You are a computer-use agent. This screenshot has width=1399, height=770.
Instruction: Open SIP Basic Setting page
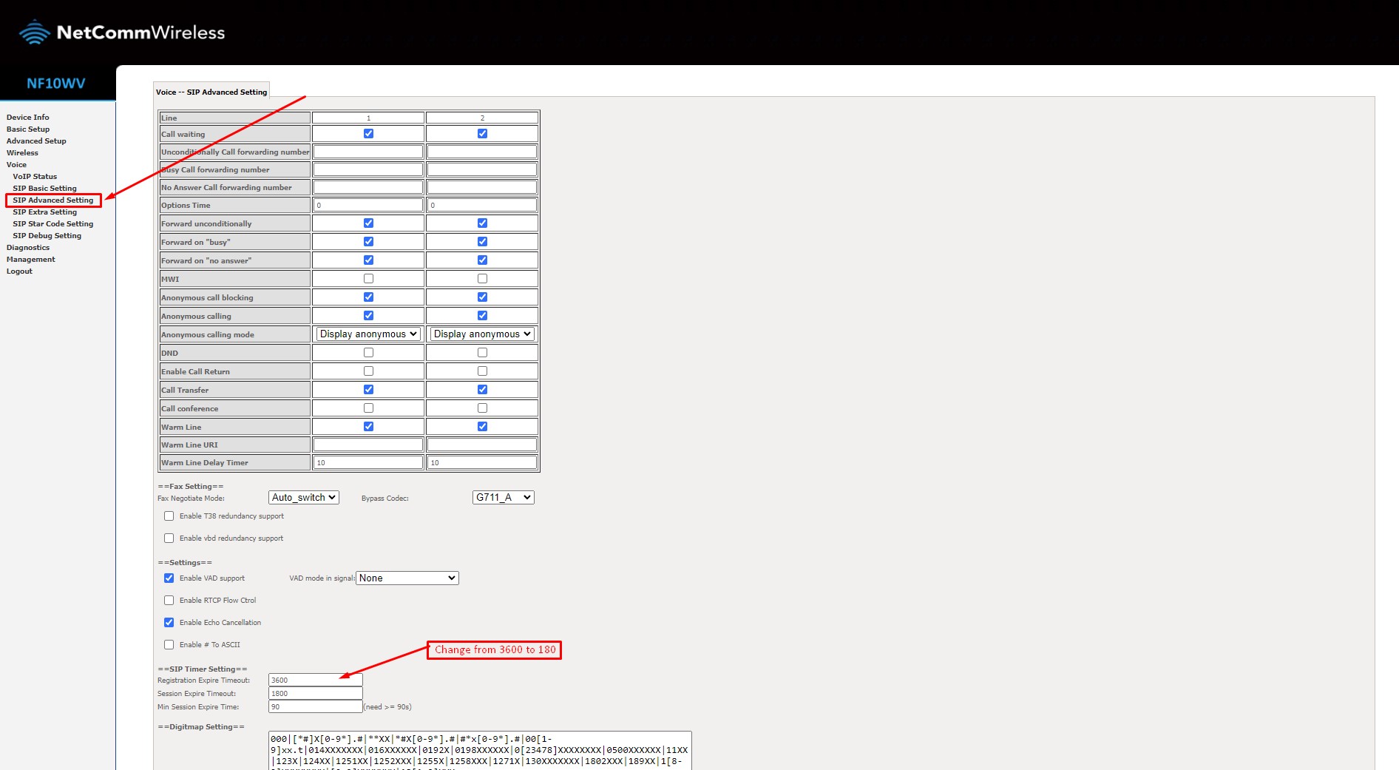[x=44, y=188]
